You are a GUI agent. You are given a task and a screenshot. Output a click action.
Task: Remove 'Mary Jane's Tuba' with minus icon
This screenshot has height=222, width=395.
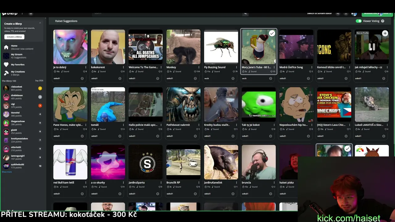[x=270, y=78]
